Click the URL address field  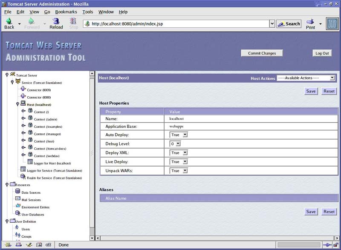(176, 24)
